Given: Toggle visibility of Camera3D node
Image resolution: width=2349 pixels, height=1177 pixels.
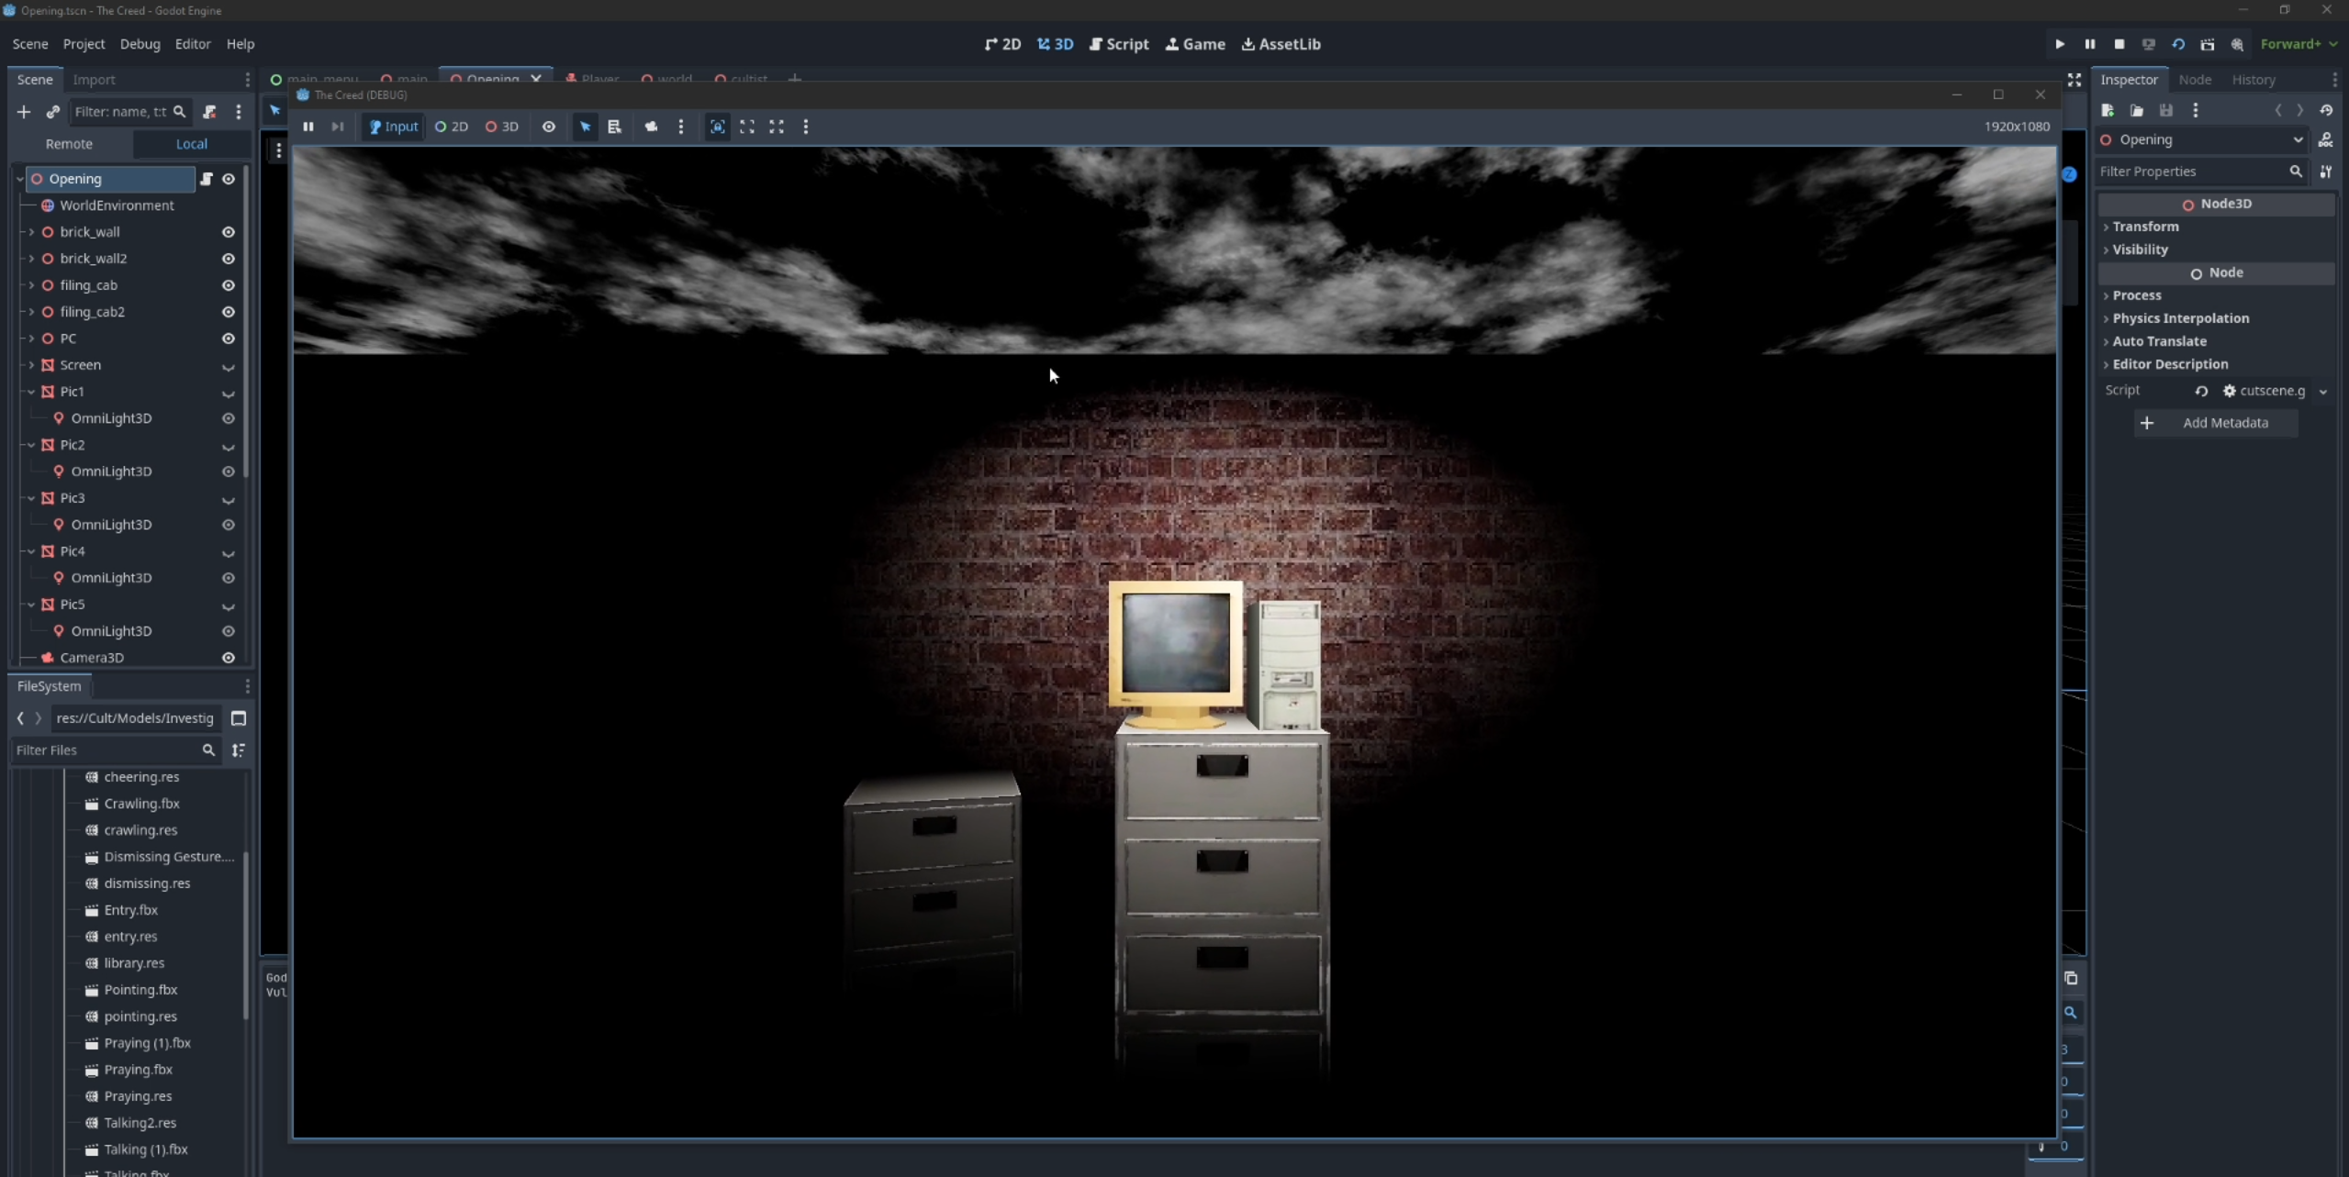Looking at the screenshot, I should tap(229, 658).
